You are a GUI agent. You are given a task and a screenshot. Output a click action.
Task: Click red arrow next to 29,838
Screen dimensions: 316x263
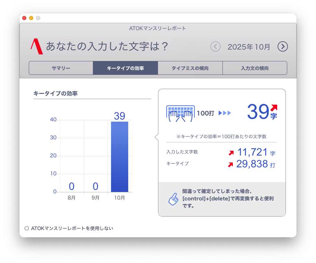(230, 165)
